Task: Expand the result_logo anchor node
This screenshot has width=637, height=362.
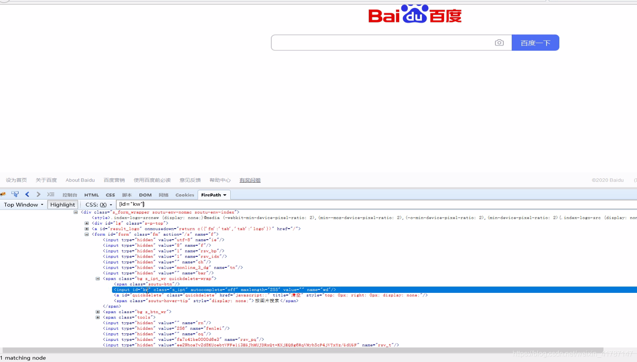Action: pyautogui.click(x=87, y=229)
